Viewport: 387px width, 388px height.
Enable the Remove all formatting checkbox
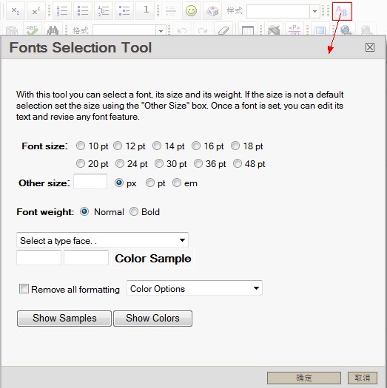24,289
